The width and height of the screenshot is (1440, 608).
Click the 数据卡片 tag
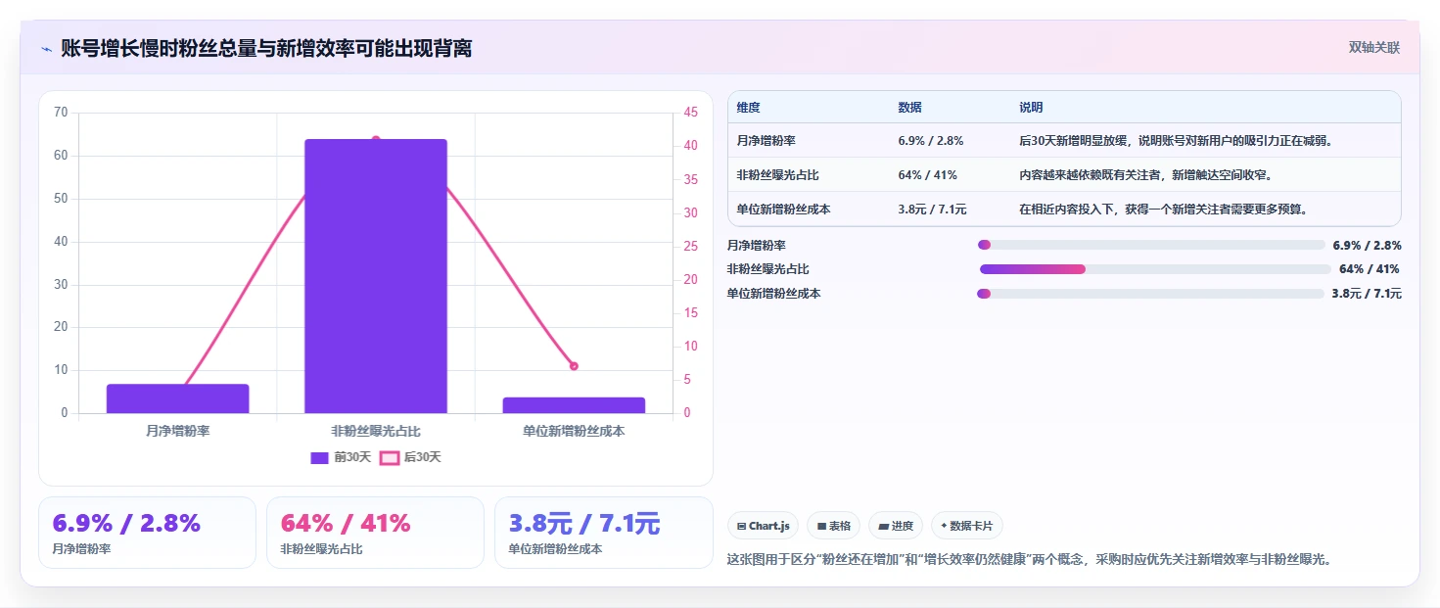966,526
